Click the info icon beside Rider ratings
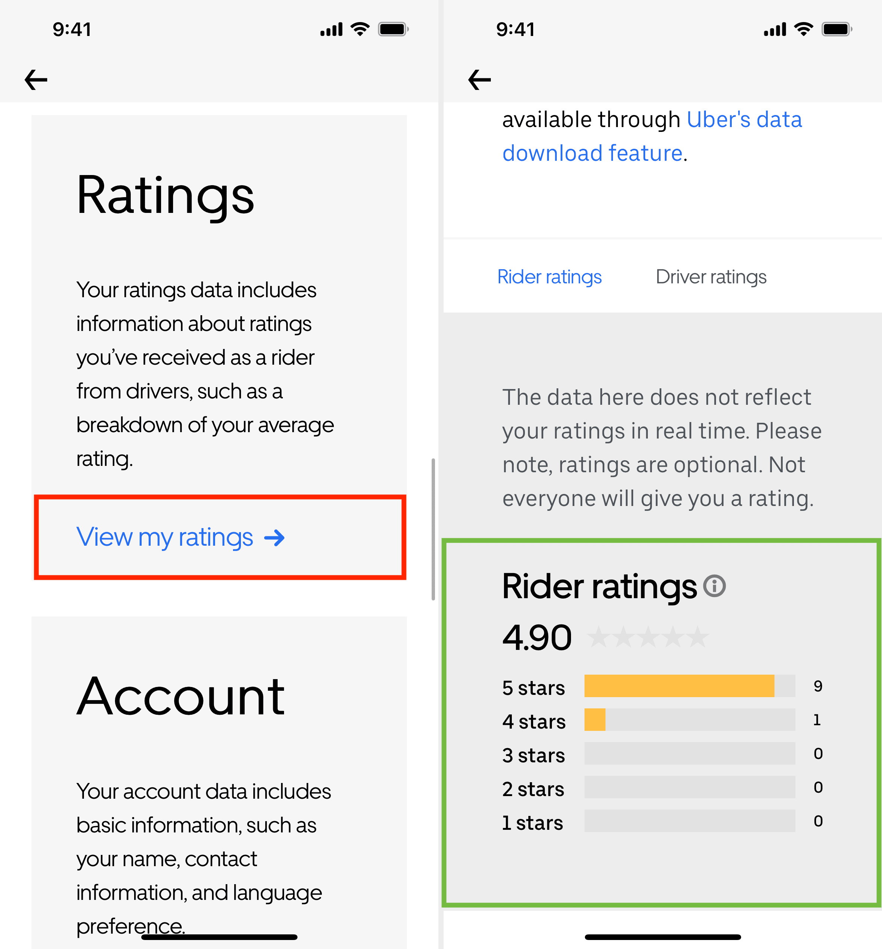Screen dimensions: 882x949 [715, 586]
